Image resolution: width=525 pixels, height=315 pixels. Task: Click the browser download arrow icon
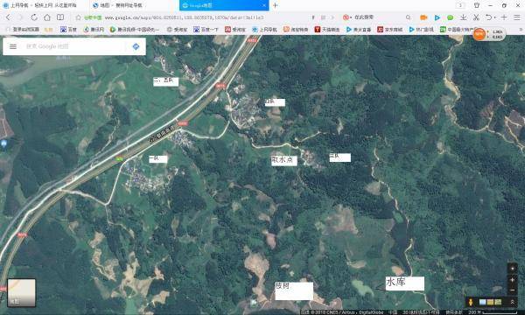tap(464, 17)
